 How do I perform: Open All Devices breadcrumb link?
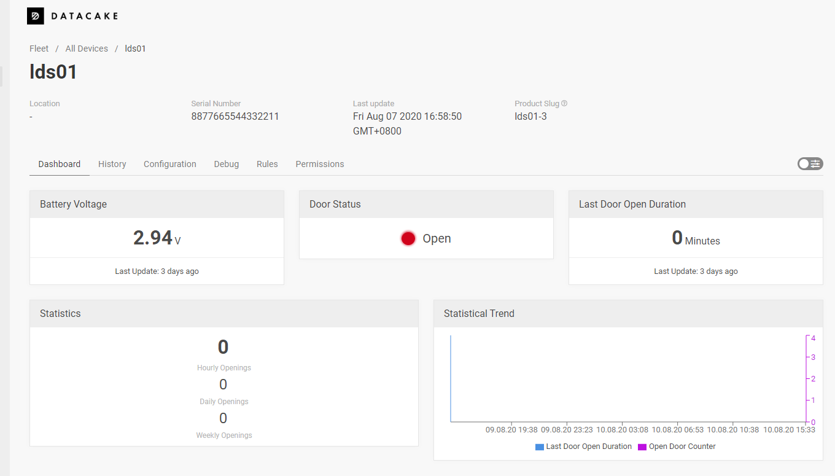(87, 49)
